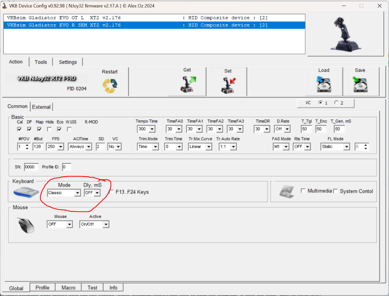The width and height of the screenshot is (389, 296).
Task: Expand the FPS dropdown
Action: point(60,147)
